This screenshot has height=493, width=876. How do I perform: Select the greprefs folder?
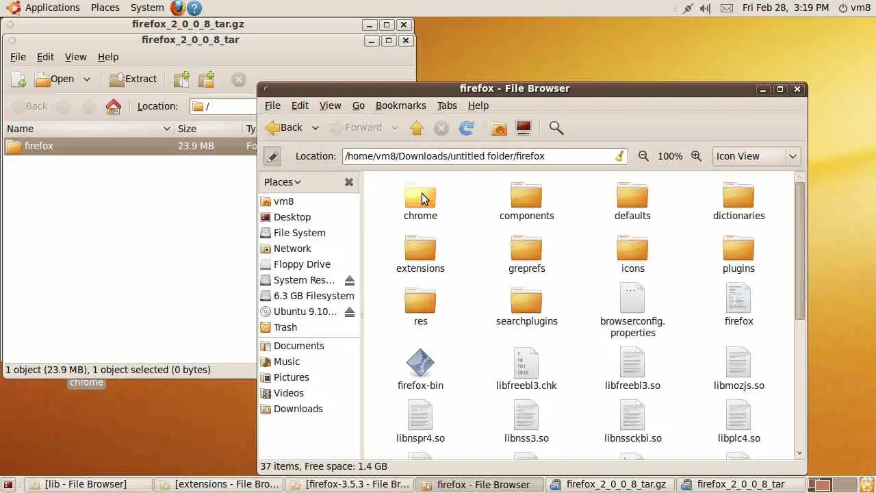tap(526, 255)
